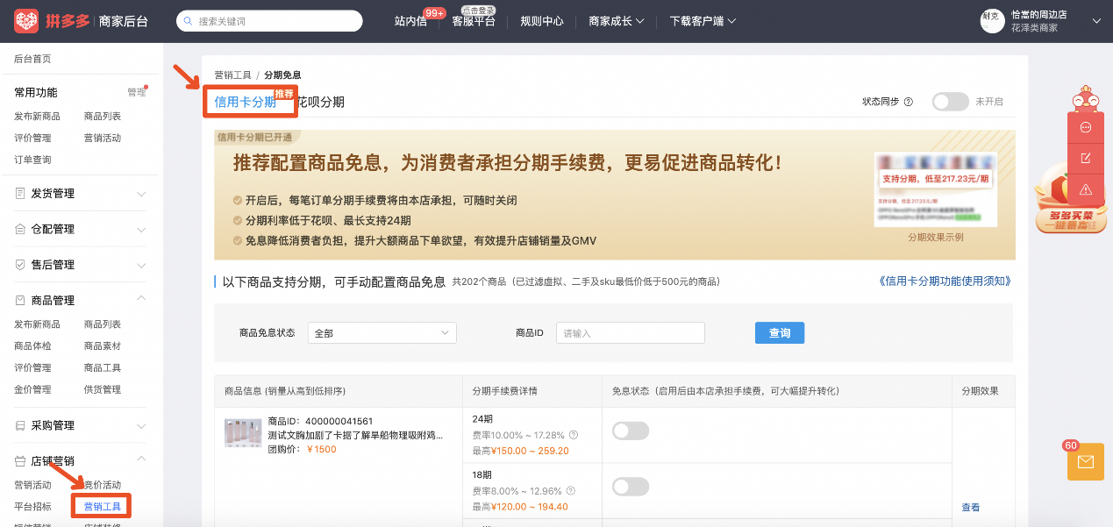The height and width of the screenshot is (527, 1113).
Task: Open 站内信 in the top bar
Action: 410,21
